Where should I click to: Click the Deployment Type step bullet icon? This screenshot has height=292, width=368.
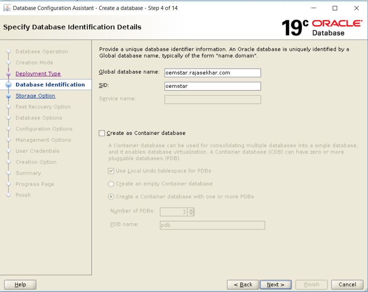click(x=8, y=74)
